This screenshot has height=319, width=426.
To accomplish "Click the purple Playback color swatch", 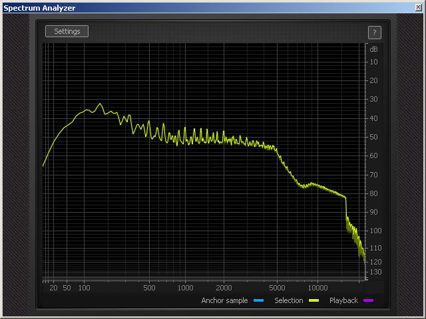I will [369, 301].
